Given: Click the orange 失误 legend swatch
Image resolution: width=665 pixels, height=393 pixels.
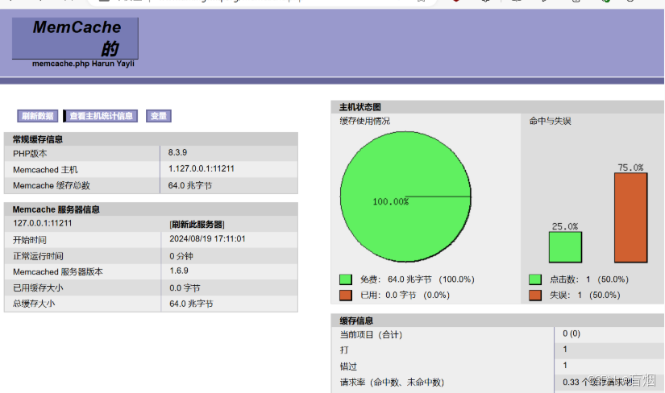Looking at the screenshot, I should coord(535,295).
